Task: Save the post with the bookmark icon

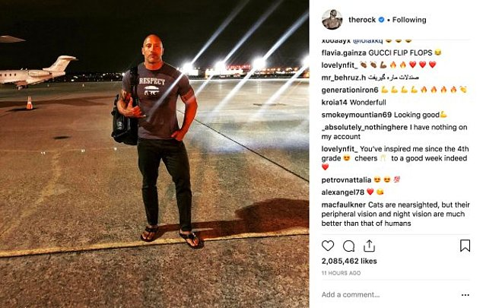Action: [465, 246]
